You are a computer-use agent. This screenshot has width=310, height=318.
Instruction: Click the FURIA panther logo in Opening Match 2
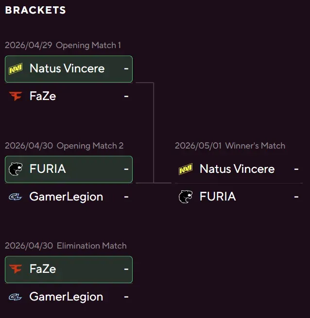(16, 169)
